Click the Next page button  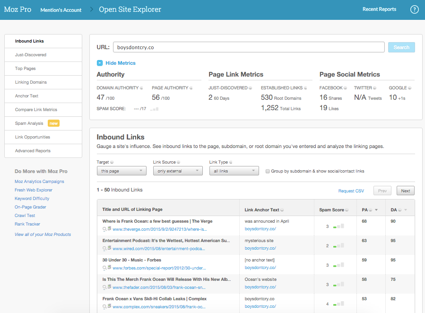[x=406, y=191]
